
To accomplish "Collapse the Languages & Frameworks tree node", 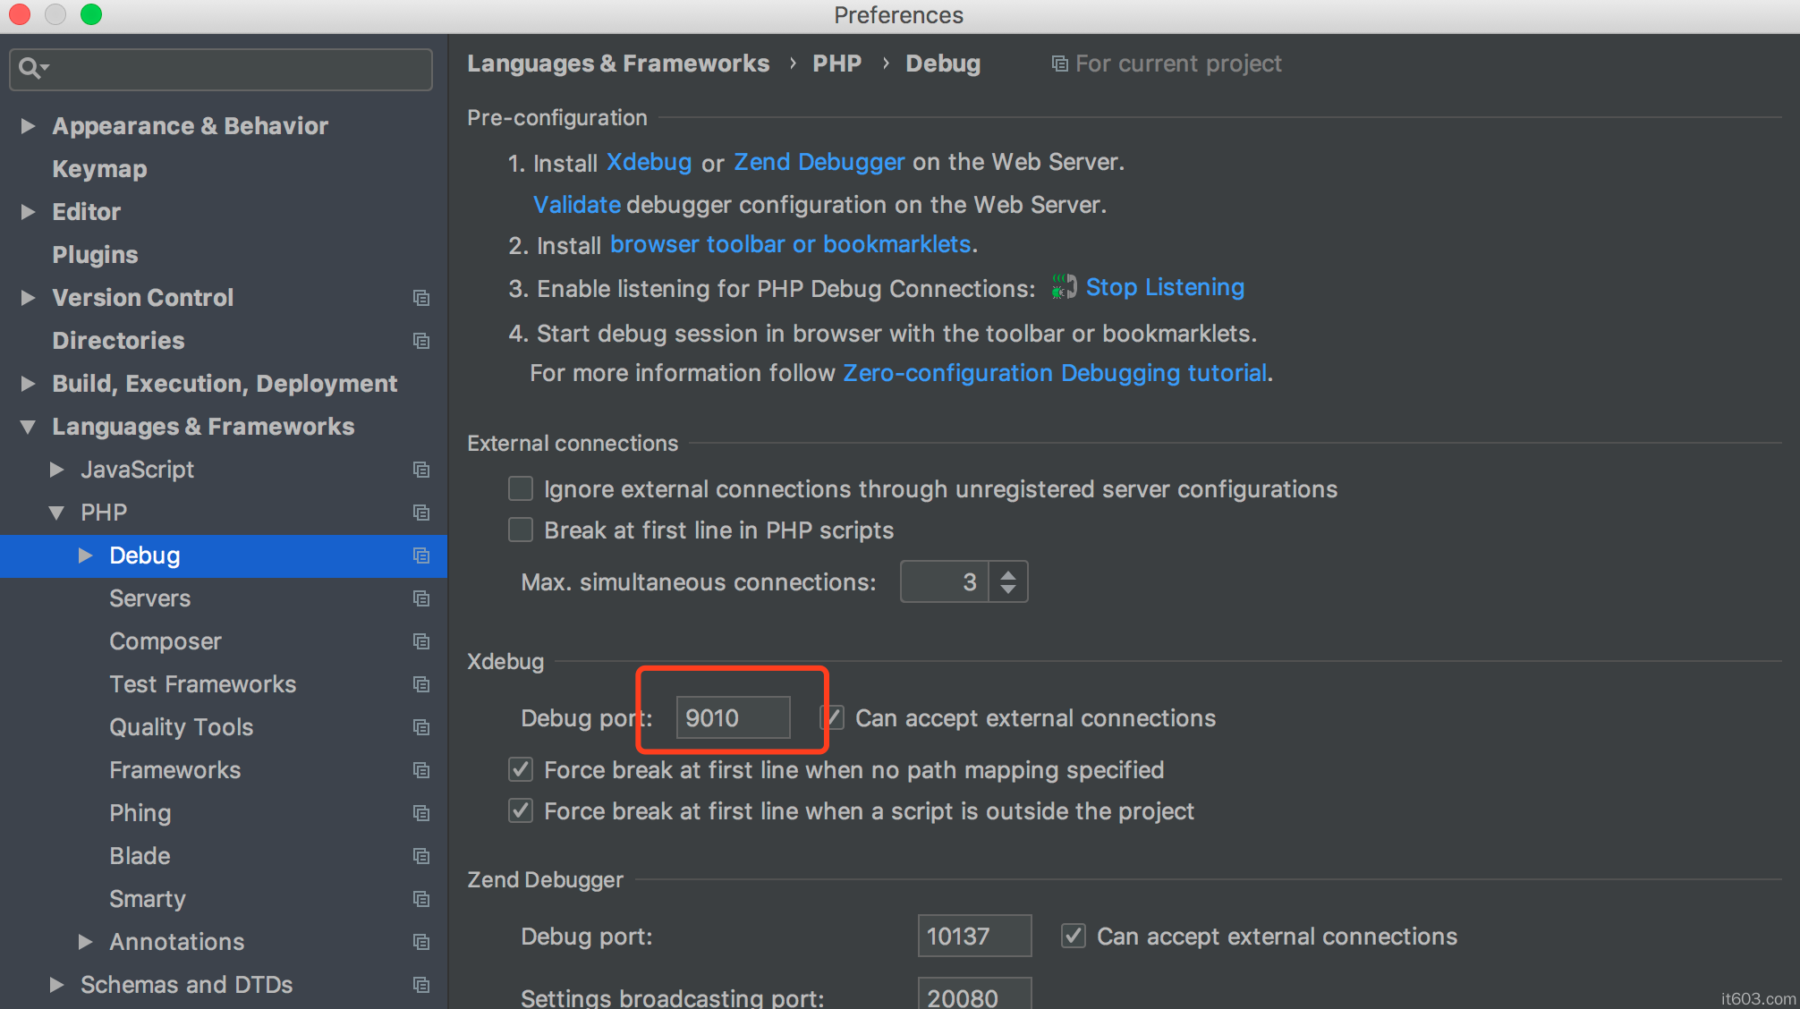I will point(29,427).
